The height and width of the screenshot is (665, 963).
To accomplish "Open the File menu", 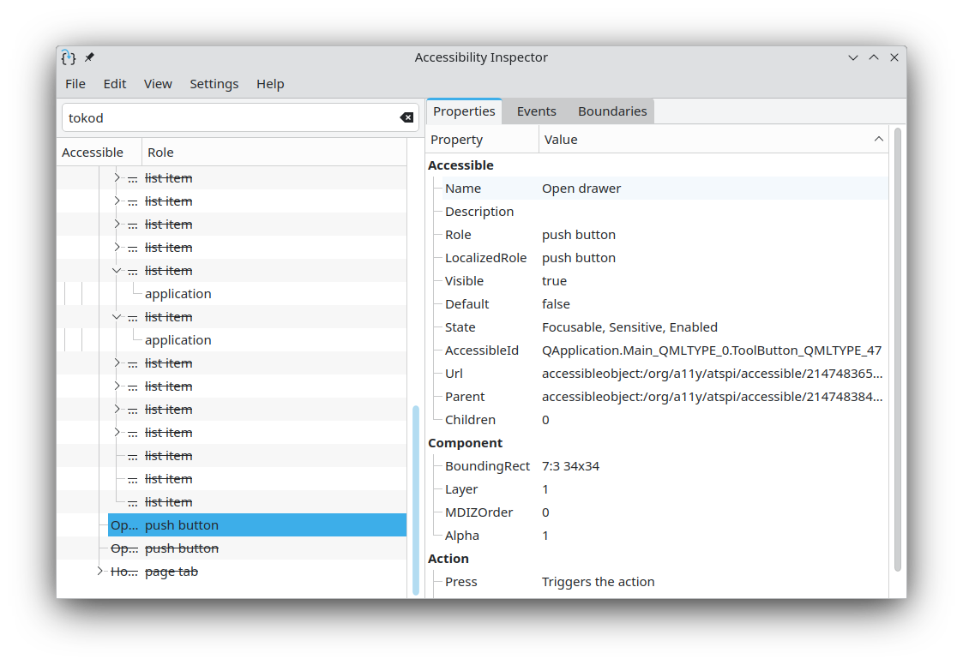I will [75, 84].
